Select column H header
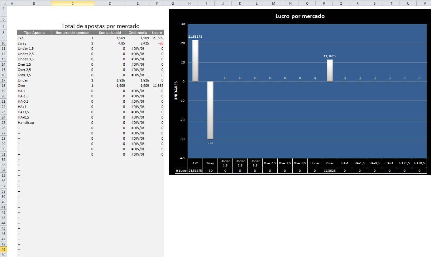The width and height of the screenshot is (431, 257). coord(189,3)
